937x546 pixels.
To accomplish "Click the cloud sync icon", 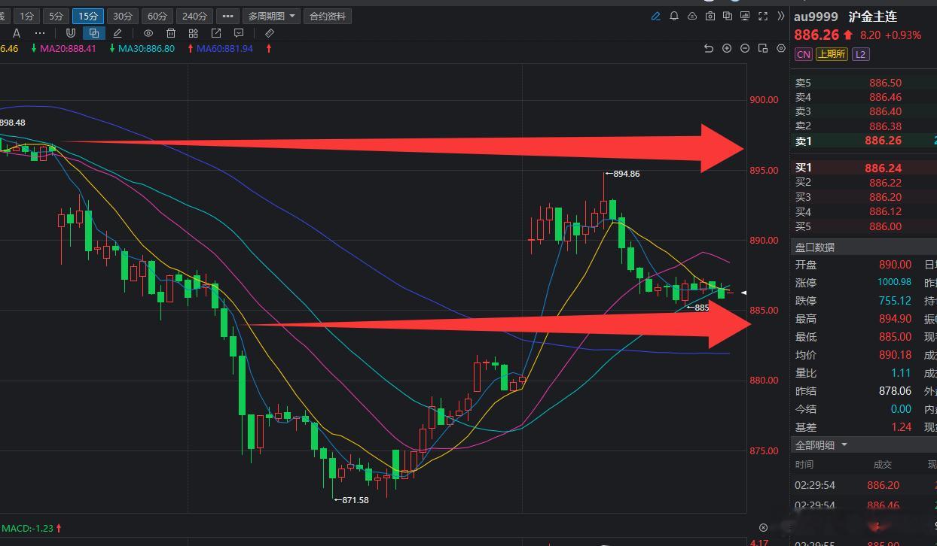I will [x=691, y=16].
